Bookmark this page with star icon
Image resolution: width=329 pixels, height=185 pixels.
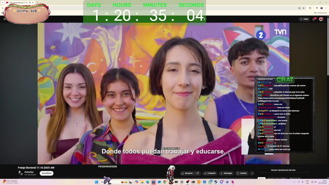tap(304, 8)
